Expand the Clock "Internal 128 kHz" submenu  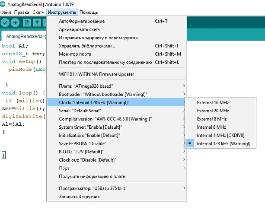coord(117,102)
